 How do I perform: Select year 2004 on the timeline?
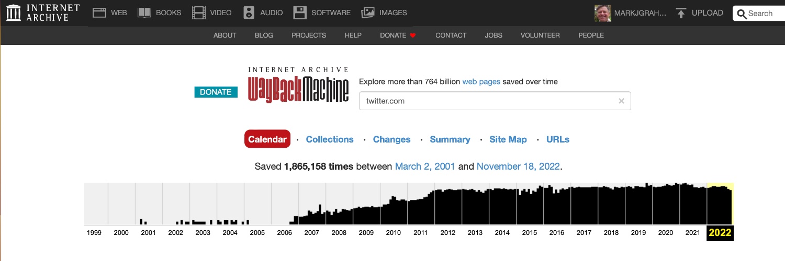coord(230,233)
